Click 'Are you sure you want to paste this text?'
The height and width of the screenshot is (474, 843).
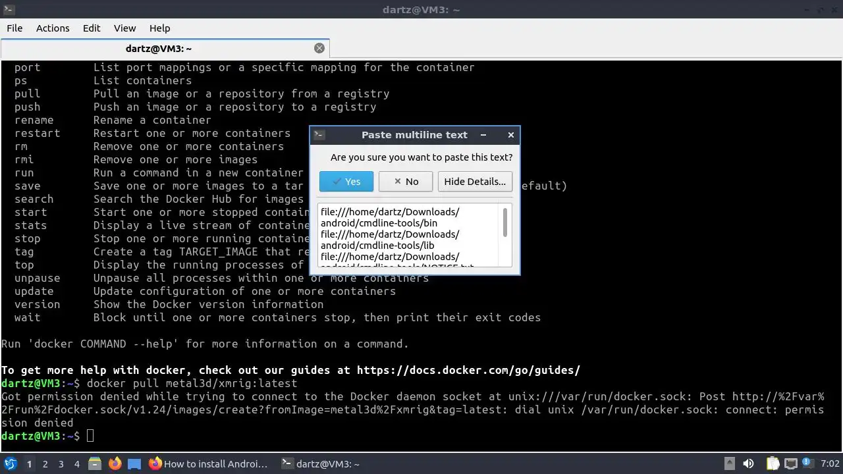click(421, 157)
